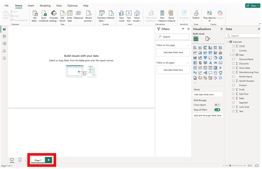The width and height of the screenshot is (262, 169).
Task: Open DAX query view in sidebar
Action: click(x=4, y=51)
